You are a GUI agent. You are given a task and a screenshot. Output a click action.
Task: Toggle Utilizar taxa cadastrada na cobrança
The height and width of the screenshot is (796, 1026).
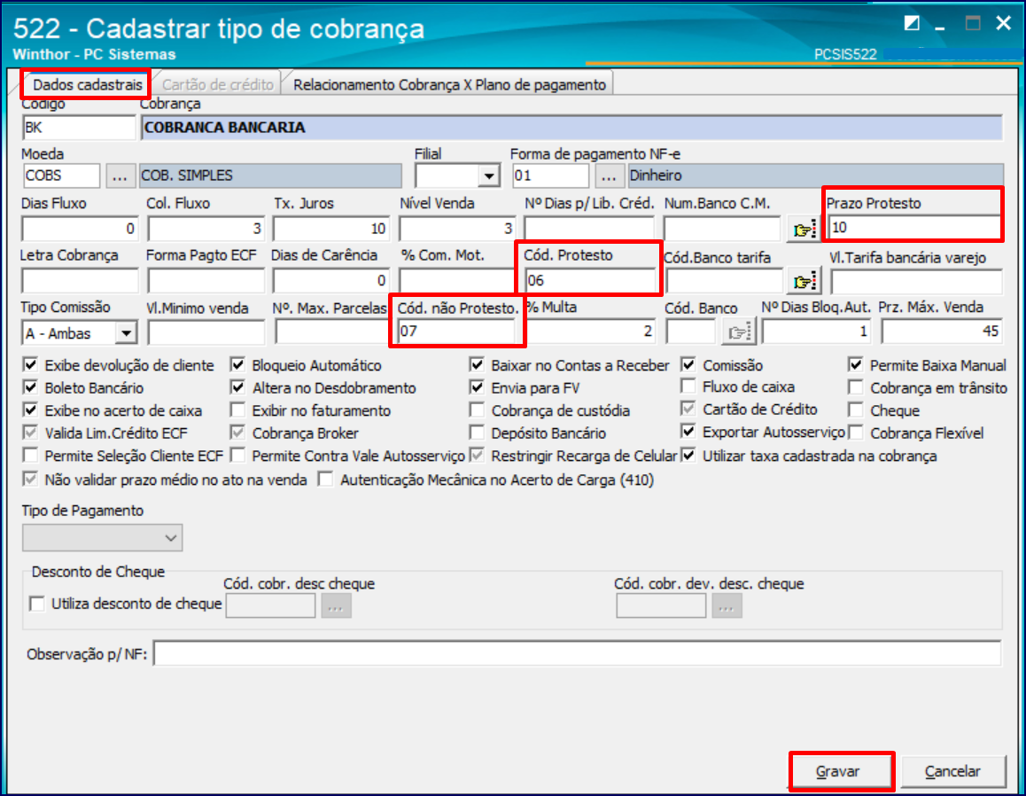[x=688, y=455]
